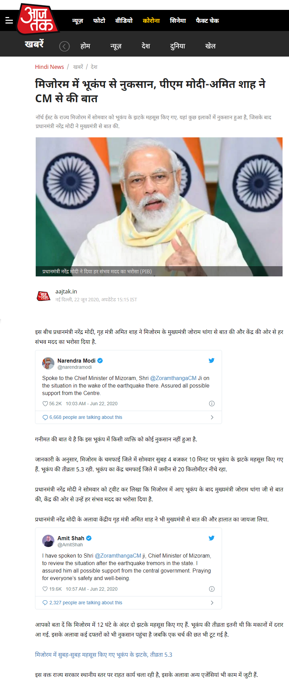Select the दुनिया tab in sub-navigation
Image resolution: width=289 pixels, height=683 pixels.
177,46
